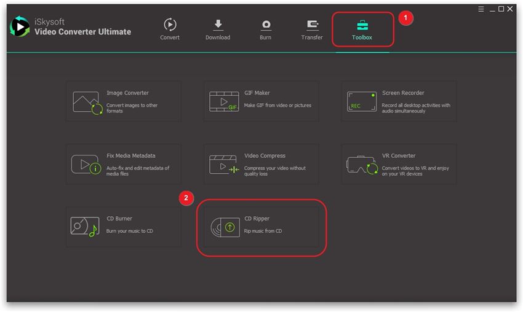This screenshot has height=312, width=523.
Task: Click the Fix Media Metadata icon
Action: [x=86, y=165]
